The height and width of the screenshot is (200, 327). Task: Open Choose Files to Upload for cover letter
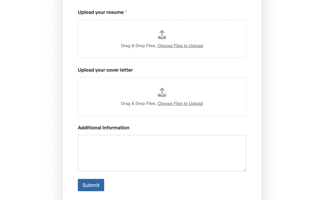(180, 103)
